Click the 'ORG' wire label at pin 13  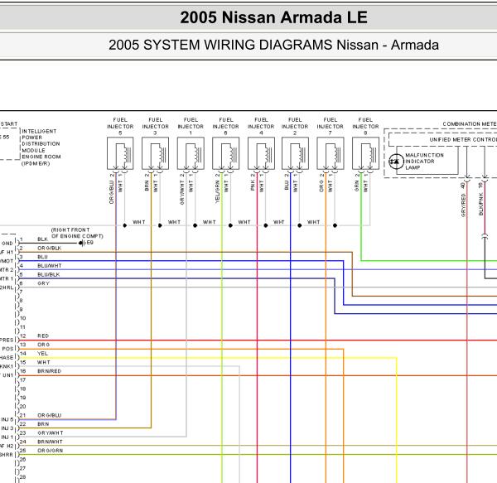coord(43,345)
